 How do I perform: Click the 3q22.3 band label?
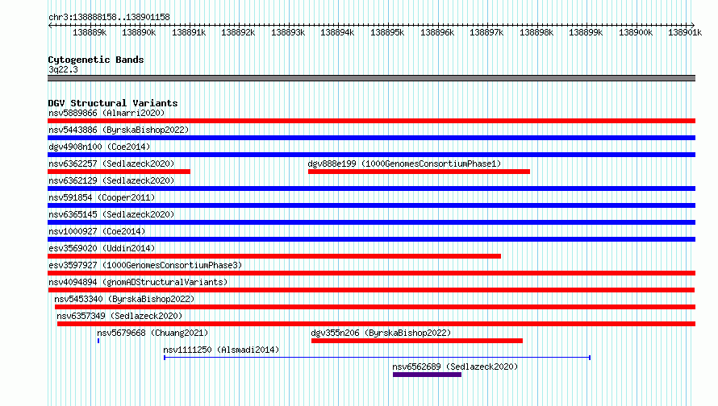(x=63, y=69)
